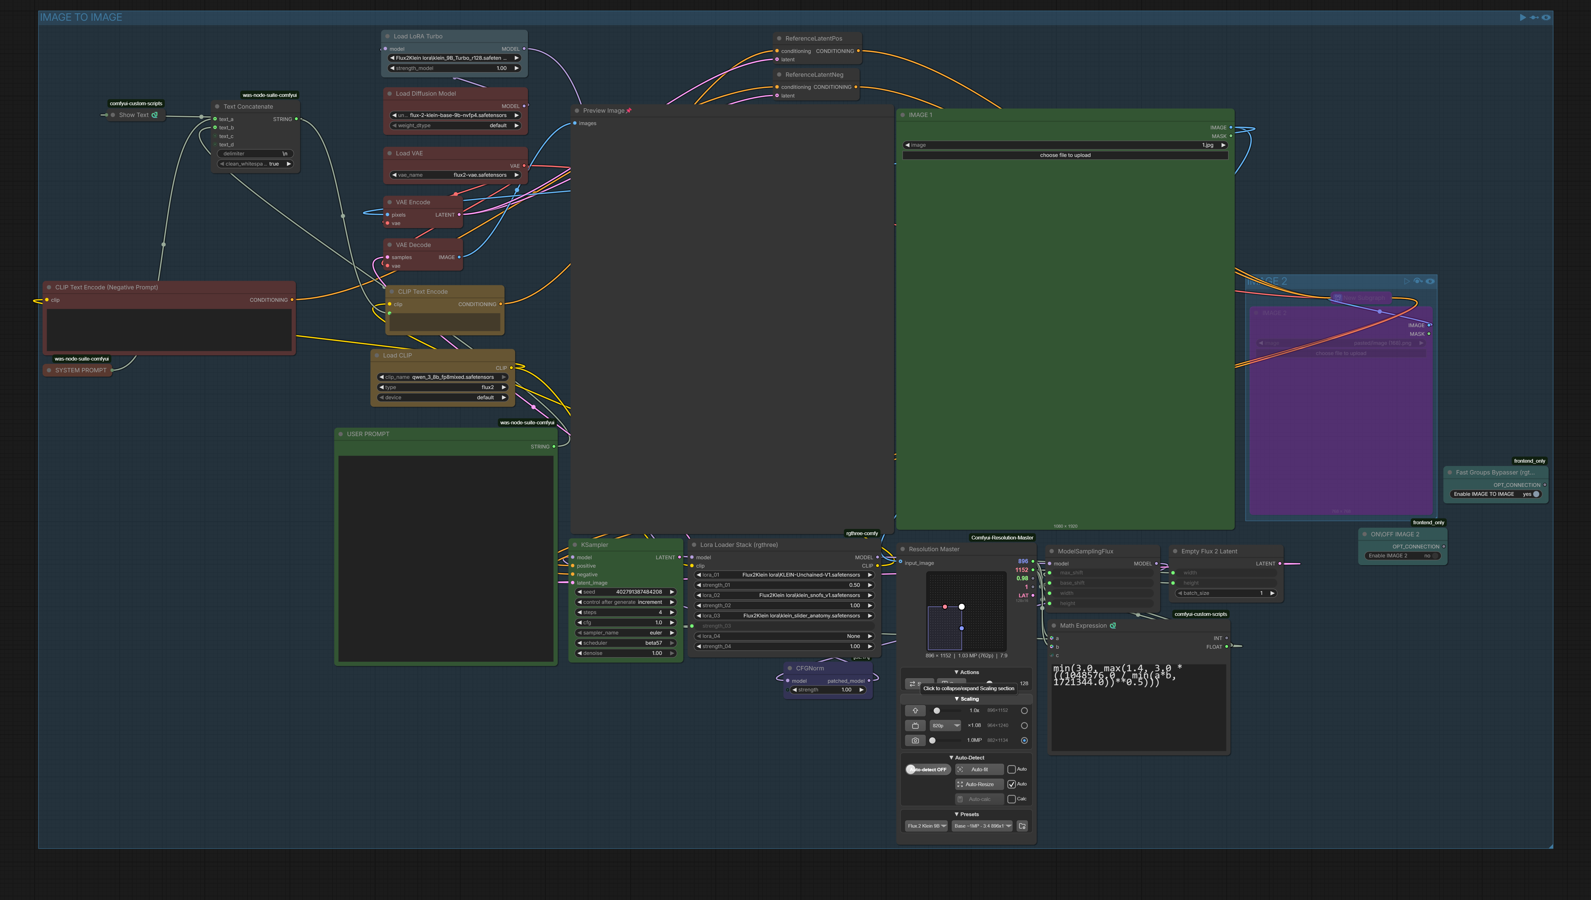Click the pin icon on Preview Image node

pyautogui.click(x=629, y=111)
